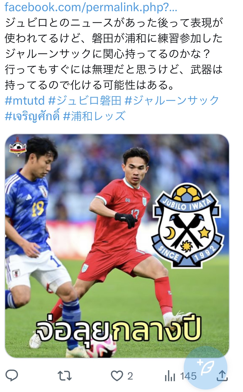
Task: View analytics bar chart icon
Action: pyautogui.click(x=170, y=376)
